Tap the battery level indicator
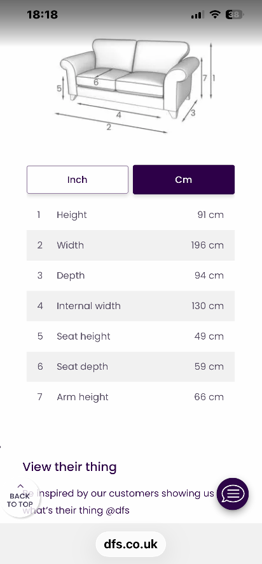 click(235, 15)
